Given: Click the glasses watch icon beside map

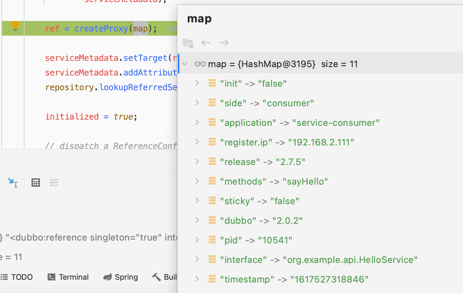Looking at the screenshot, I should tap(200, 64).
